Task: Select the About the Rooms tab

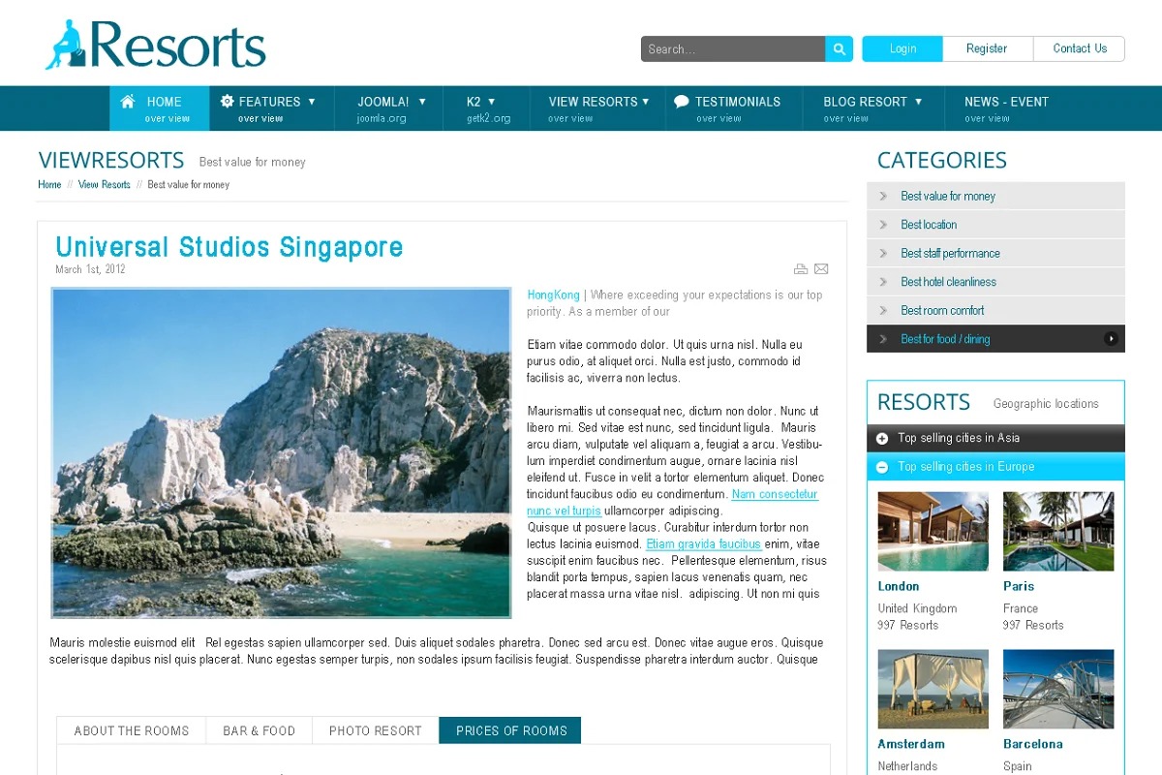Action: point(132,730)
